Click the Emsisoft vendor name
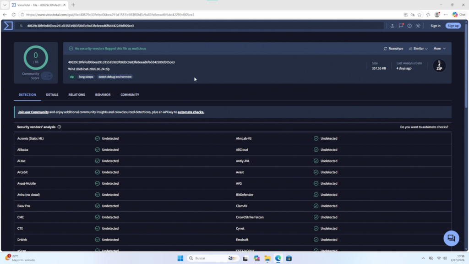Screen dimensions: 469x264 [x=242, y=239]
